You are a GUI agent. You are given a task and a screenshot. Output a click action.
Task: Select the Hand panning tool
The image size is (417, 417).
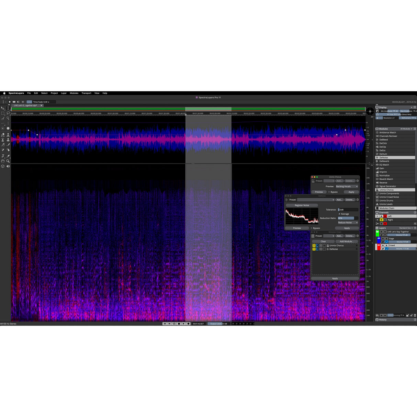click(3, 161)
